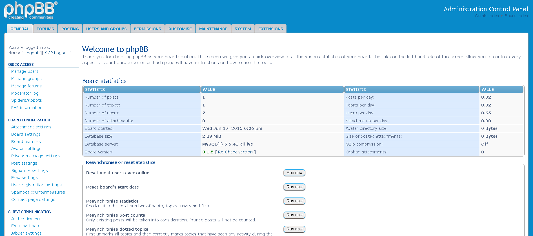The image size is (533, 236).
Task: Click the Database server value MySQL(i)
Action: [x=228, y=144]
